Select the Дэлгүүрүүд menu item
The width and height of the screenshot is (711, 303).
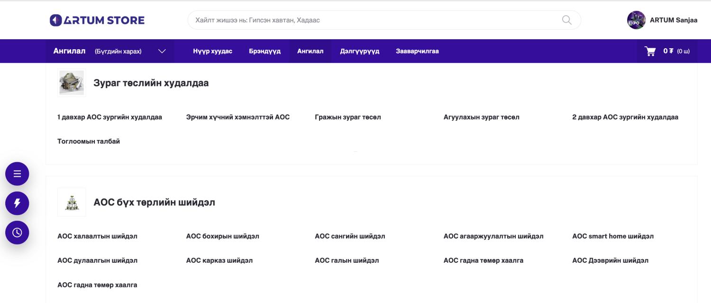[x=359, y=51]
